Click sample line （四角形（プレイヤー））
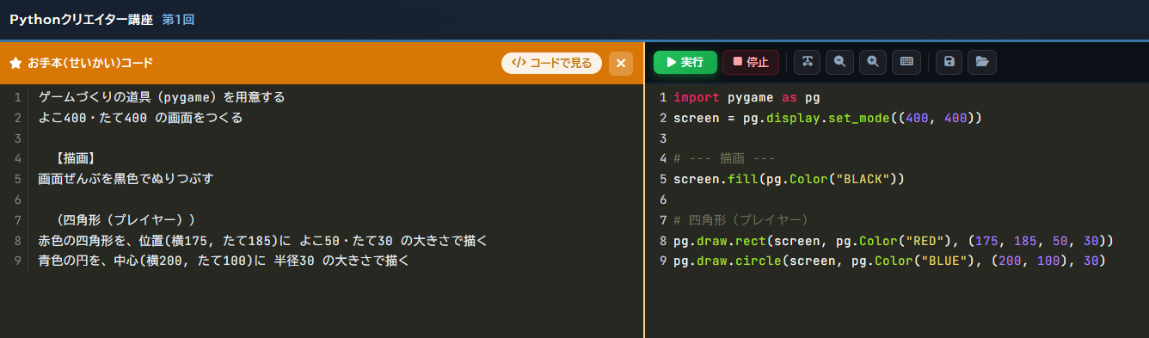Screen dimensions: 1149x338 (126, 220)
